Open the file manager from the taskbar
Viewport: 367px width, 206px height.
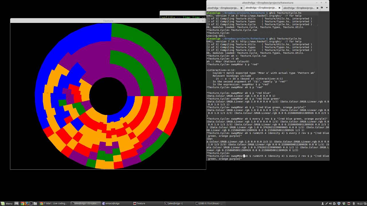point(35,203)
